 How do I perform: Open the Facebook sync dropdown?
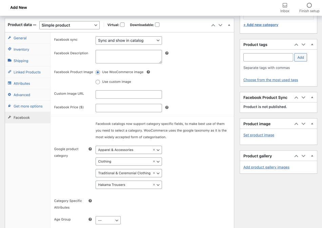[128, 40]
